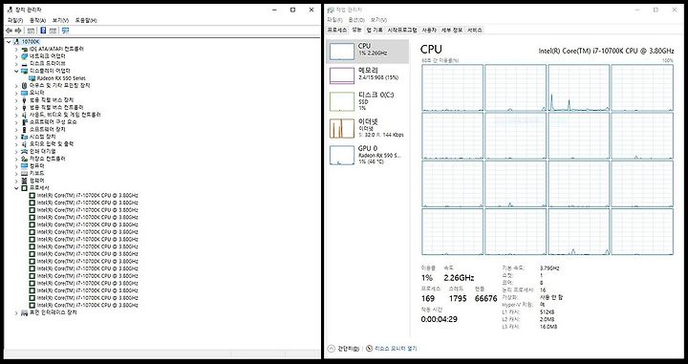Viewport: 688px width, 364px height.
Task: Switch to the 서비스 tab
Action: click(x=474, y=30)
